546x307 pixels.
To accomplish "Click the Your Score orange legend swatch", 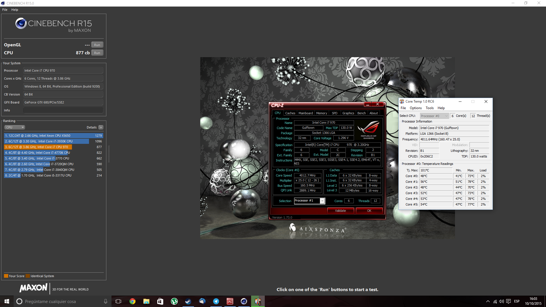I will pyautogui.click(x=6, y=276).
